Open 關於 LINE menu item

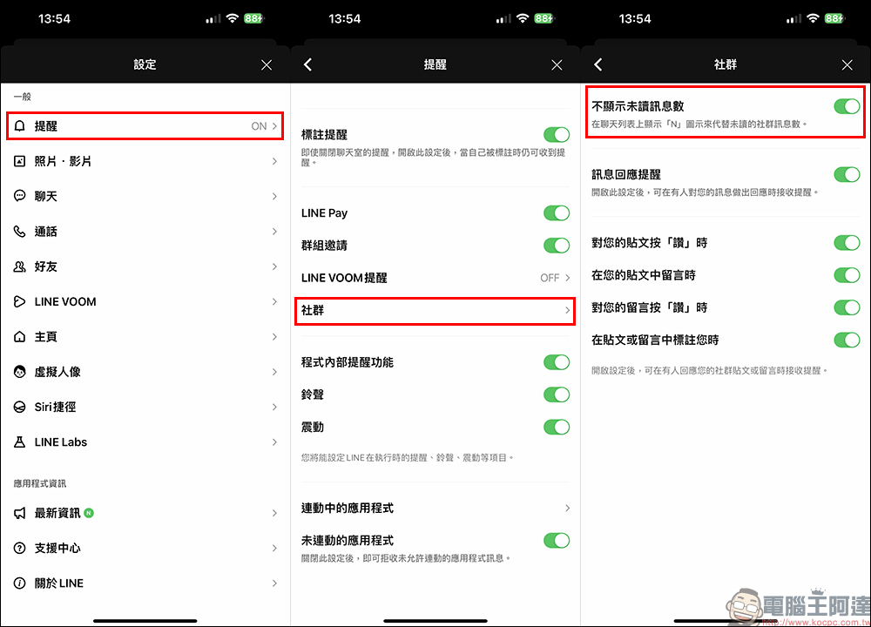coord(145,583)
